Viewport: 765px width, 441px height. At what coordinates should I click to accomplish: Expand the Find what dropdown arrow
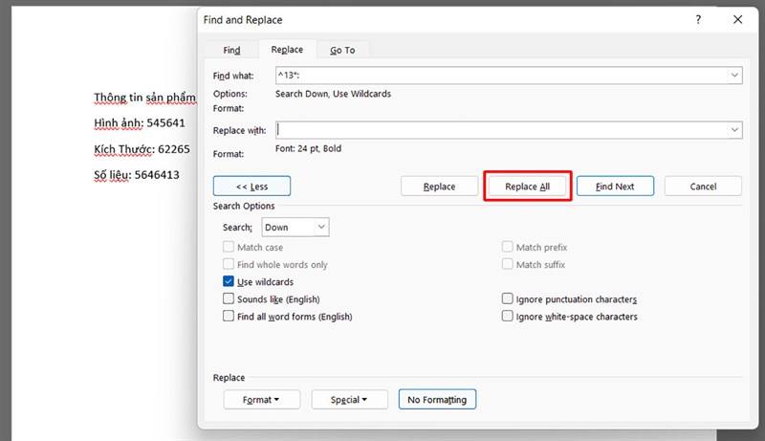tap(734, 76)
